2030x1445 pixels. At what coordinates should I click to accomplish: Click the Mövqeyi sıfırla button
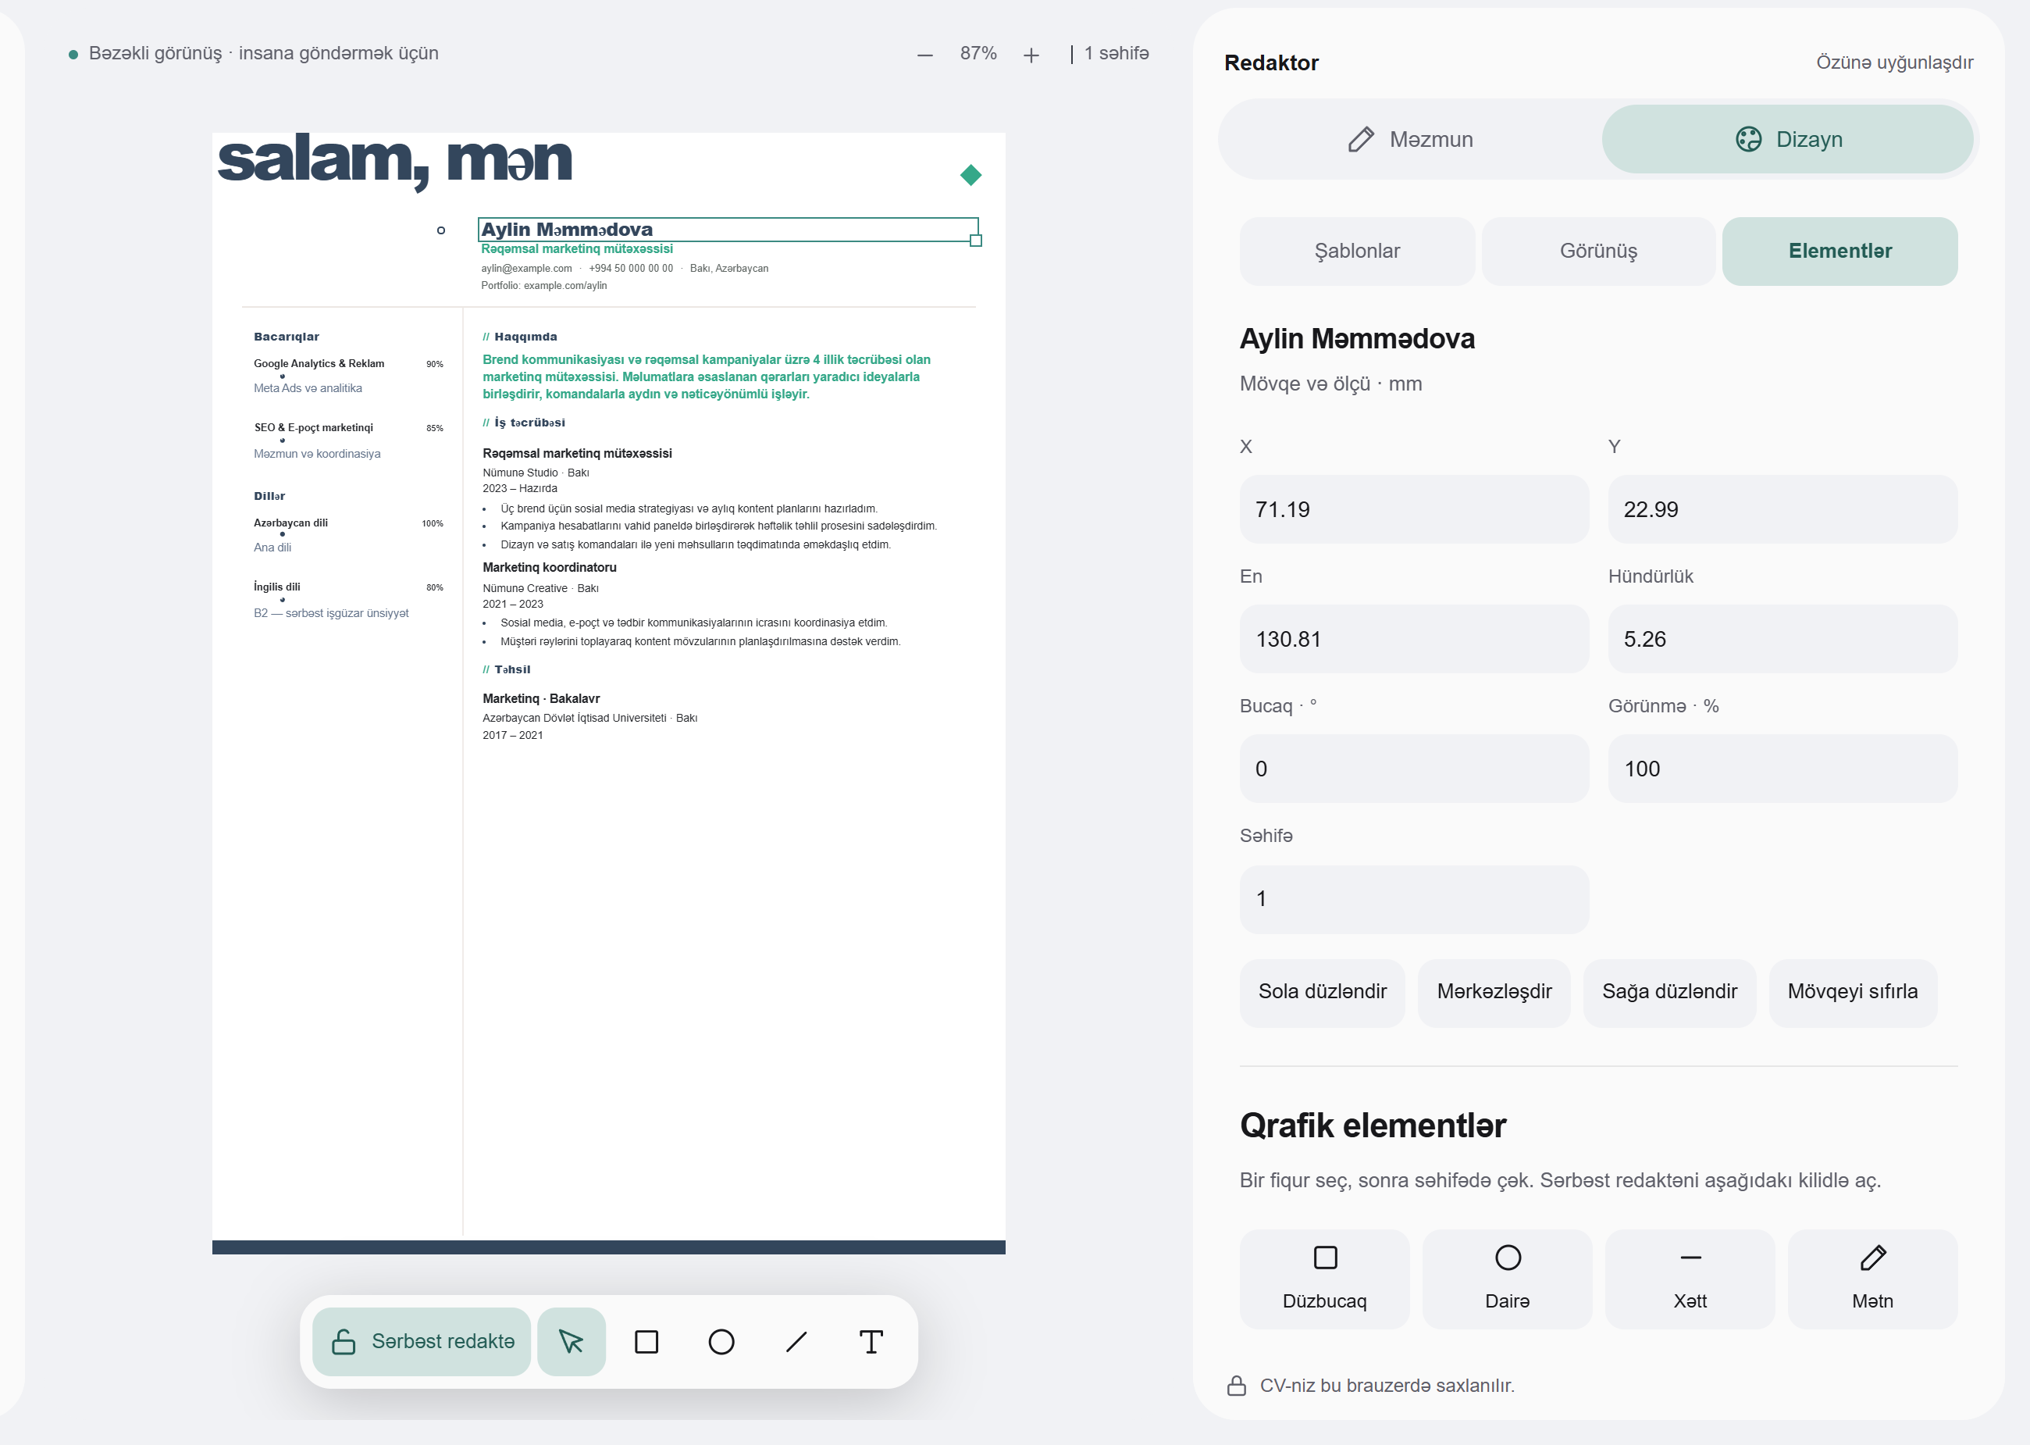[1852, 991]
